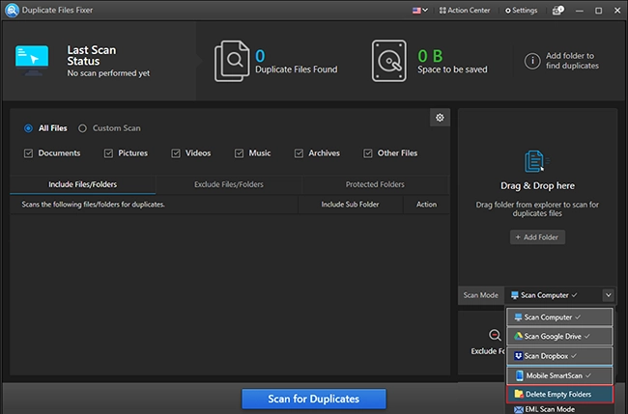
Task: Click the 'No scan performed yet' status text
Action: point(108,73)
